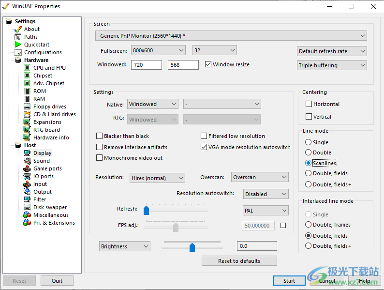The width and height of the screenshot is (384, 290).
Task: Click Reset to defaults button
Action: (239, 261)
